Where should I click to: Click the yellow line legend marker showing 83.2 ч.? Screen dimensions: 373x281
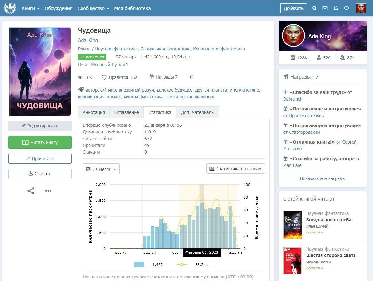[182, 264]
